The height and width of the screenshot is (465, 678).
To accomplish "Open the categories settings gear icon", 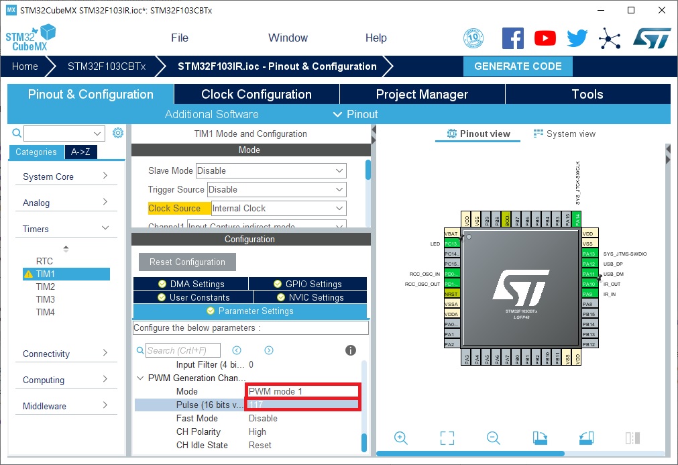I will tap(117, 133).
